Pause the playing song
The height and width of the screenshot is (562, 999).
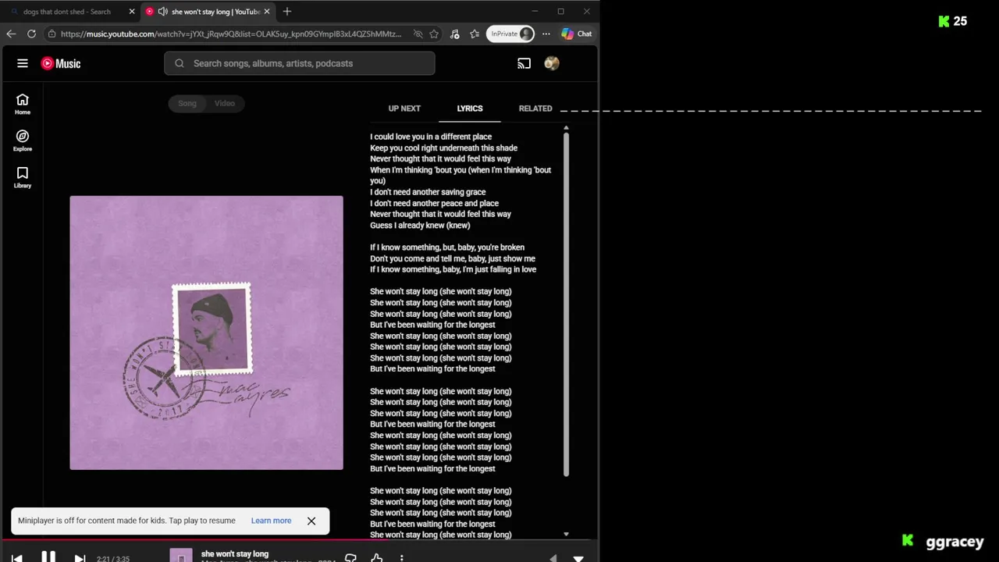pyautogui.click(x=48, y=557)
